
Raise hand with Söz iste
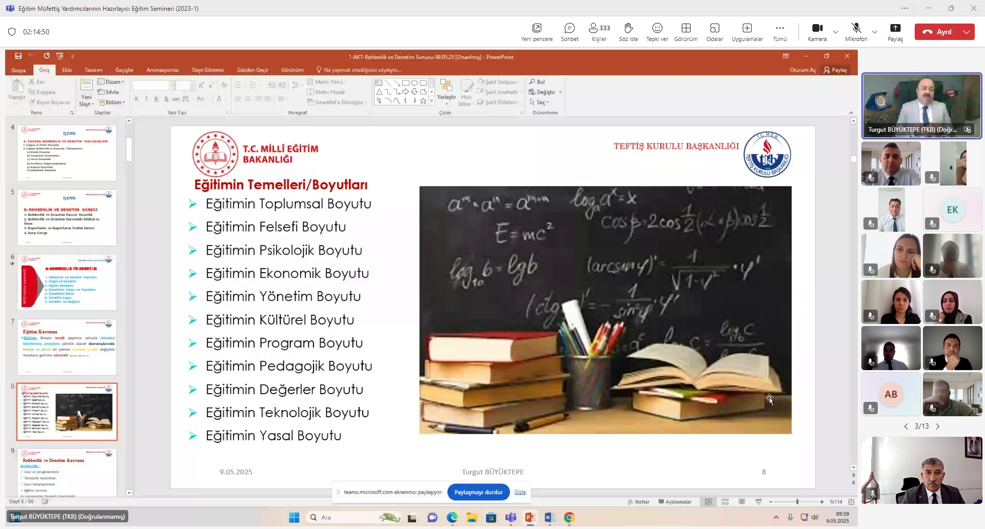point(628,32)
